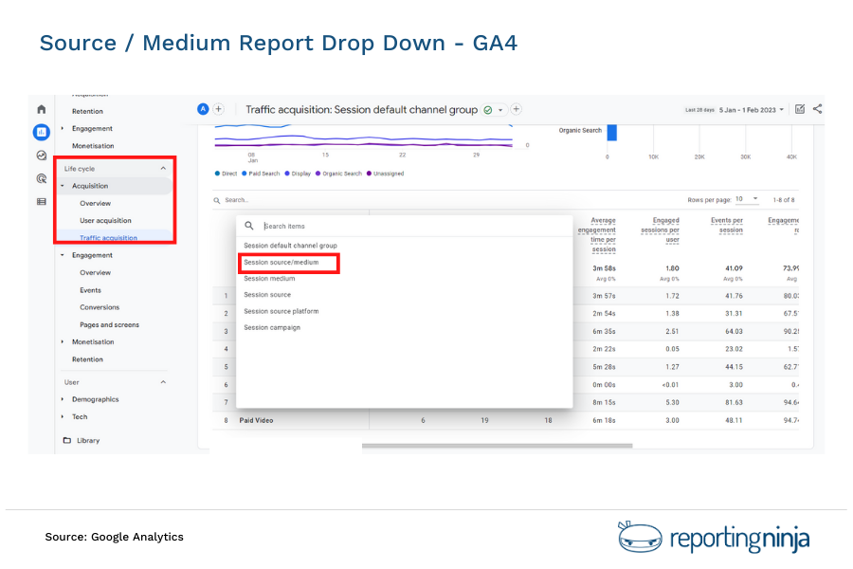Click the Organic Search bar in chart
853x569 pixels.
(x=612, y=133)
